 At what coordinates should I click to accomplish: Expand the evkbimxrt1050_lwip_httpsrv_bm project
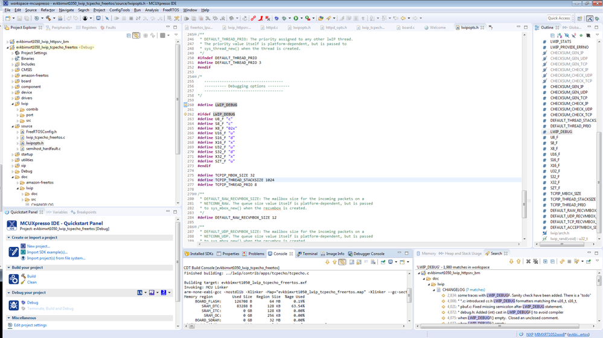[8, 42]
